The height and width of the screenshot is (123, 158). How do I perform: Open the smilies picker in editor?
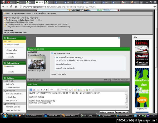[x=75, y=90]
